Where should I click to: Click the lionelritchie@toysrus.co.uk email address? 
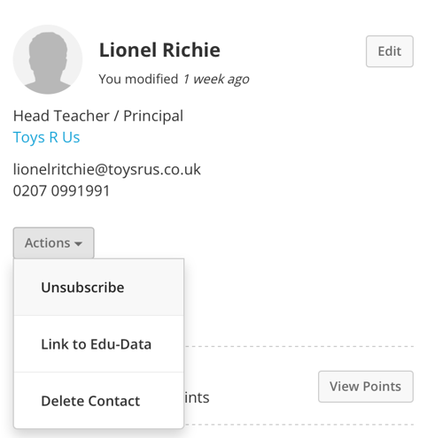click(107, 169)
